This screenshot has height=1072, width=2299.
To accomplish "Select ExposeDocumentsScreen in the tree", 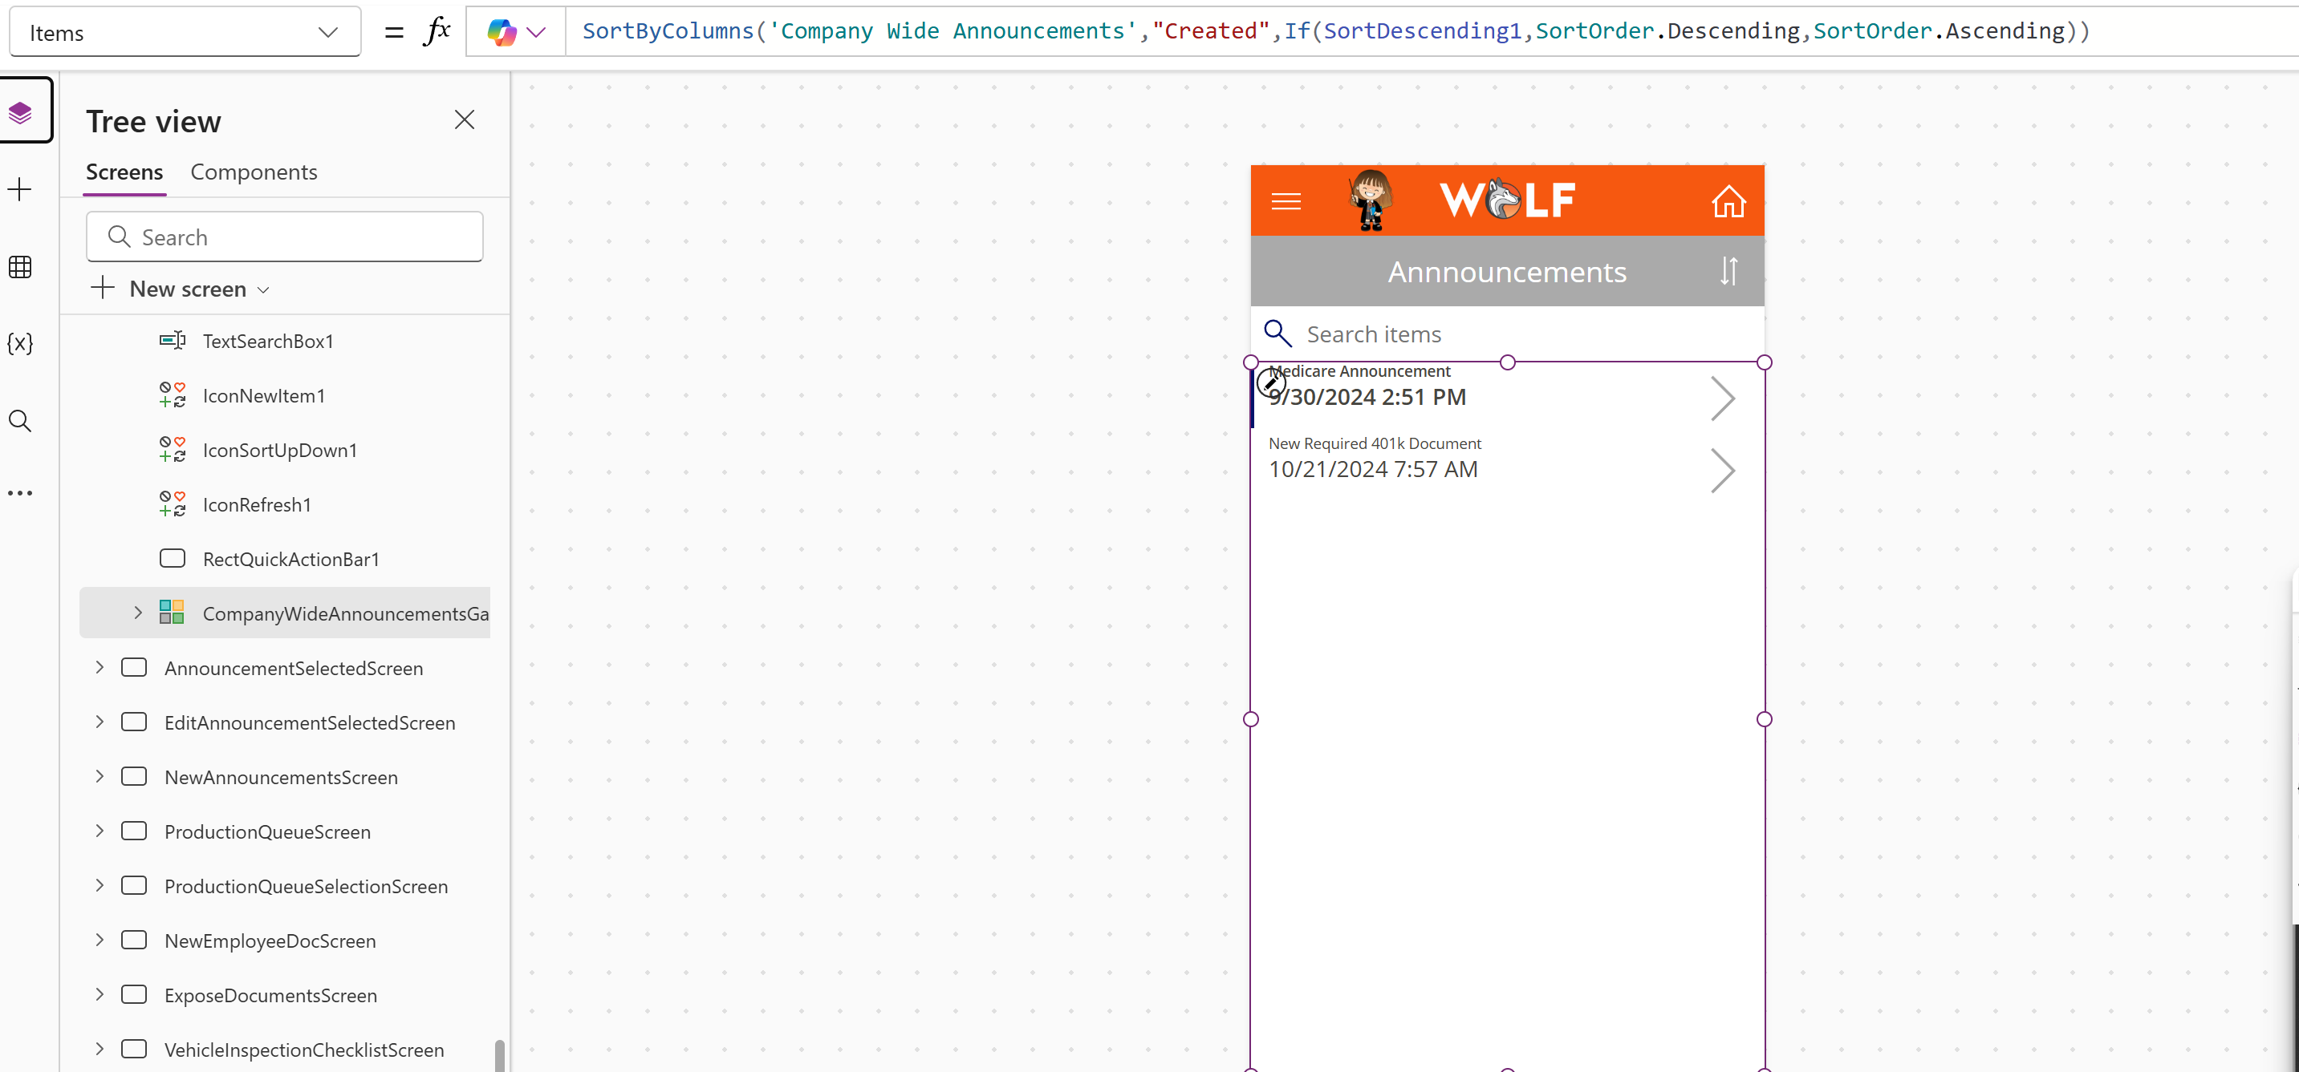I will coord(270,995).
